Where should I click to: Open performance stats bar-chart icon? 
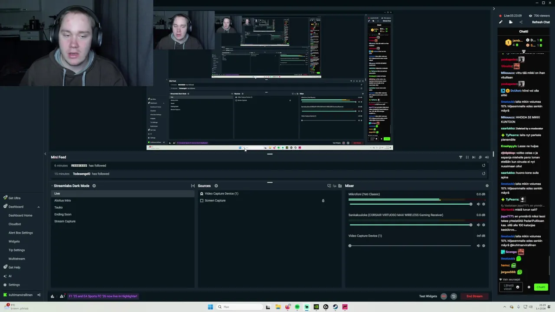click(52, 296)
